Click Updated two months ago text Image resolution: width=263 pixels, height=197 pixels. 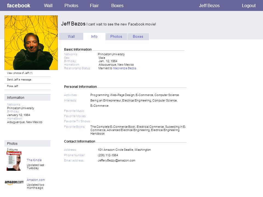35,186
